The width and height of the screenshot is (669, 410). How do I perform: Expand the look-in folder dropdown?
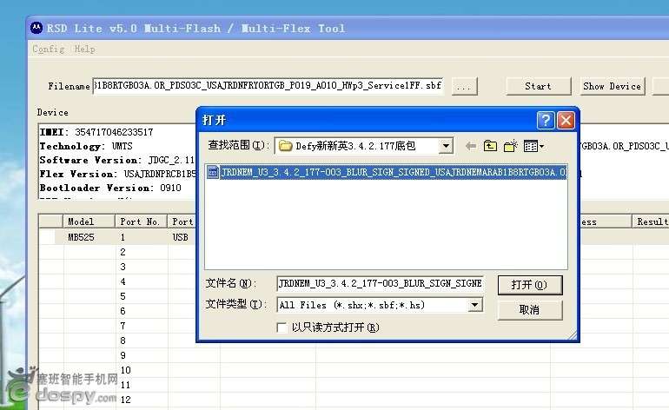pos(446,146)
